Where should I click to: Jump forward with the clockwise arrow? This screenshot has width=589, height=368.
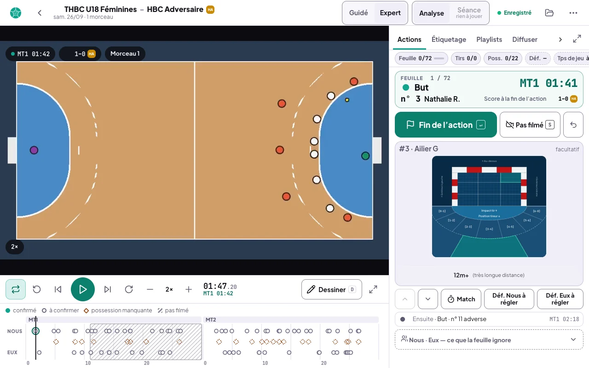[129, 289]
